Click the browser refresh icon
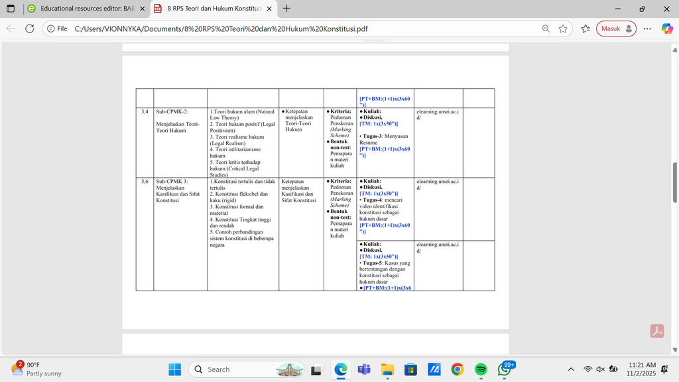 point(29,29)
